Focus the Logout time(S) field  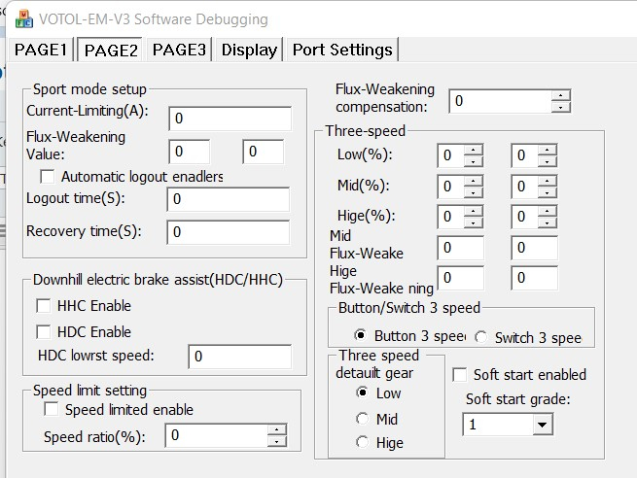click(x=228, y=200)
